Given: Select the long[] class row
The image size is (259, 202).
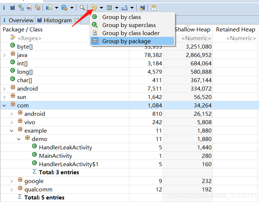Looking at the screenshot, I should [x=25, y=72].
